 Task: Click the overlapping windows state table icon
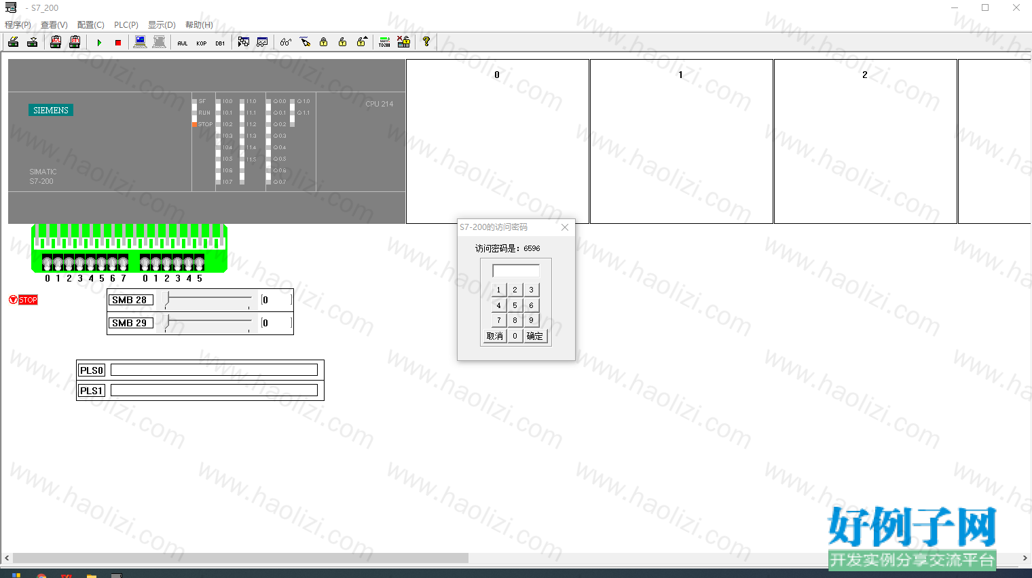coord(244,42)
